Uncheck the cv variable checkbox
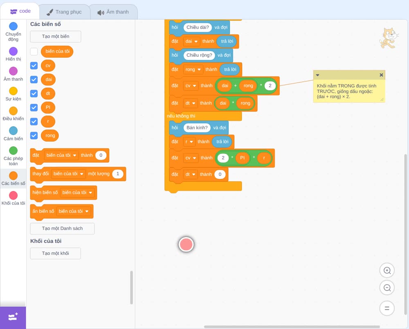This screenshot has width=409, height=329. coord(34,65)
